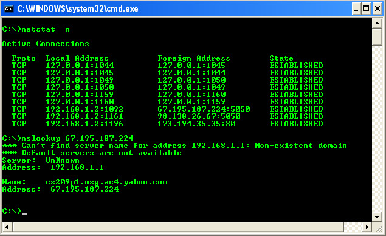Click the vertical scrollbar up arrow
The image size is (386, 236).
[377, 23]
